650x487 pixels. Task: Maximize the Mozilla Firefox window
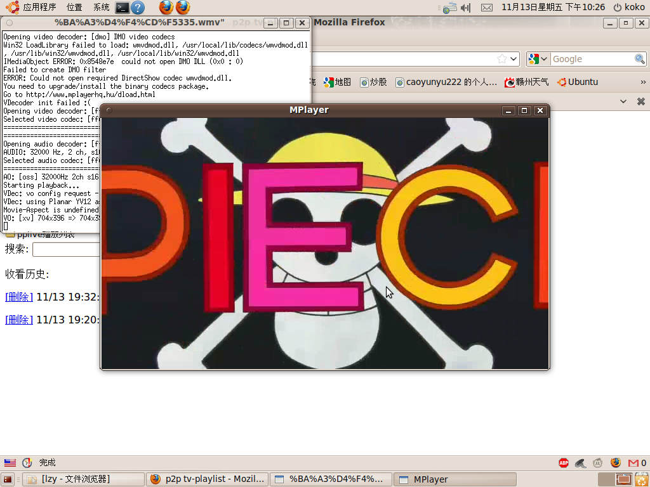tap(625, 23)
